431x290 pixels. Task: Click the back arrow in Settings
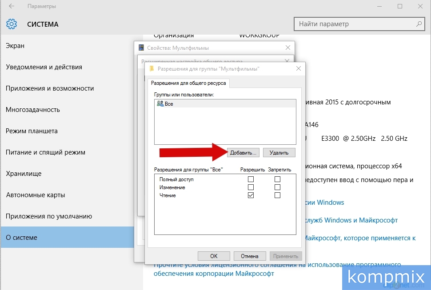point(11,6)
